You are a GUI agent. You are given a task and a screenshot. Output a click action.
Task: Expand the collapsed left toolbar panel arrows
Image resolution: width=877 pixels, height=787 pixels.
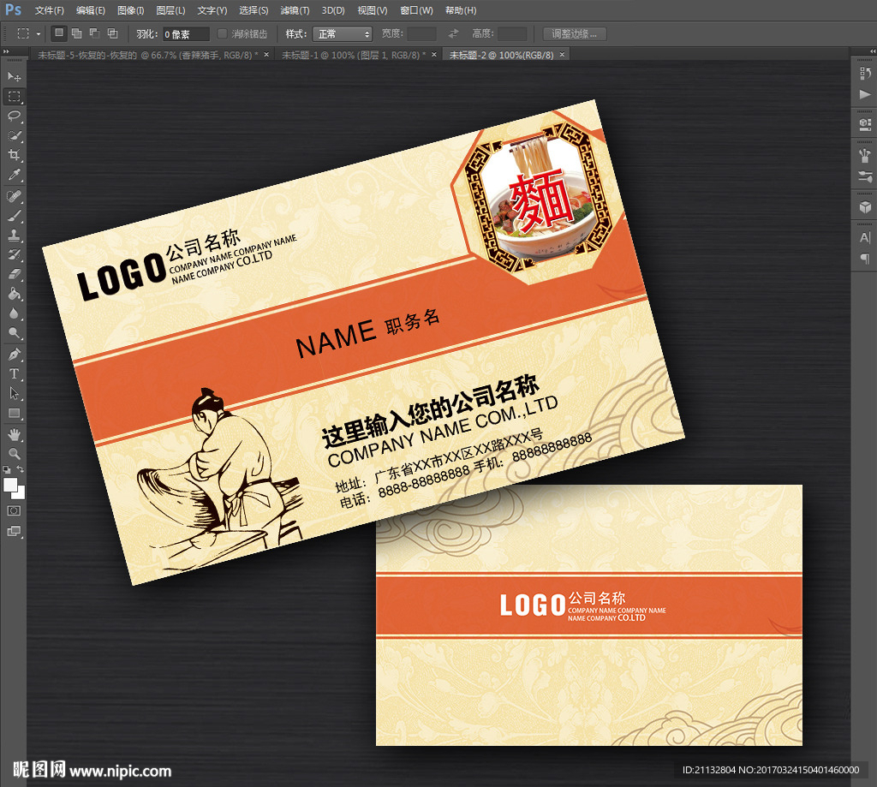pos(6,51)
